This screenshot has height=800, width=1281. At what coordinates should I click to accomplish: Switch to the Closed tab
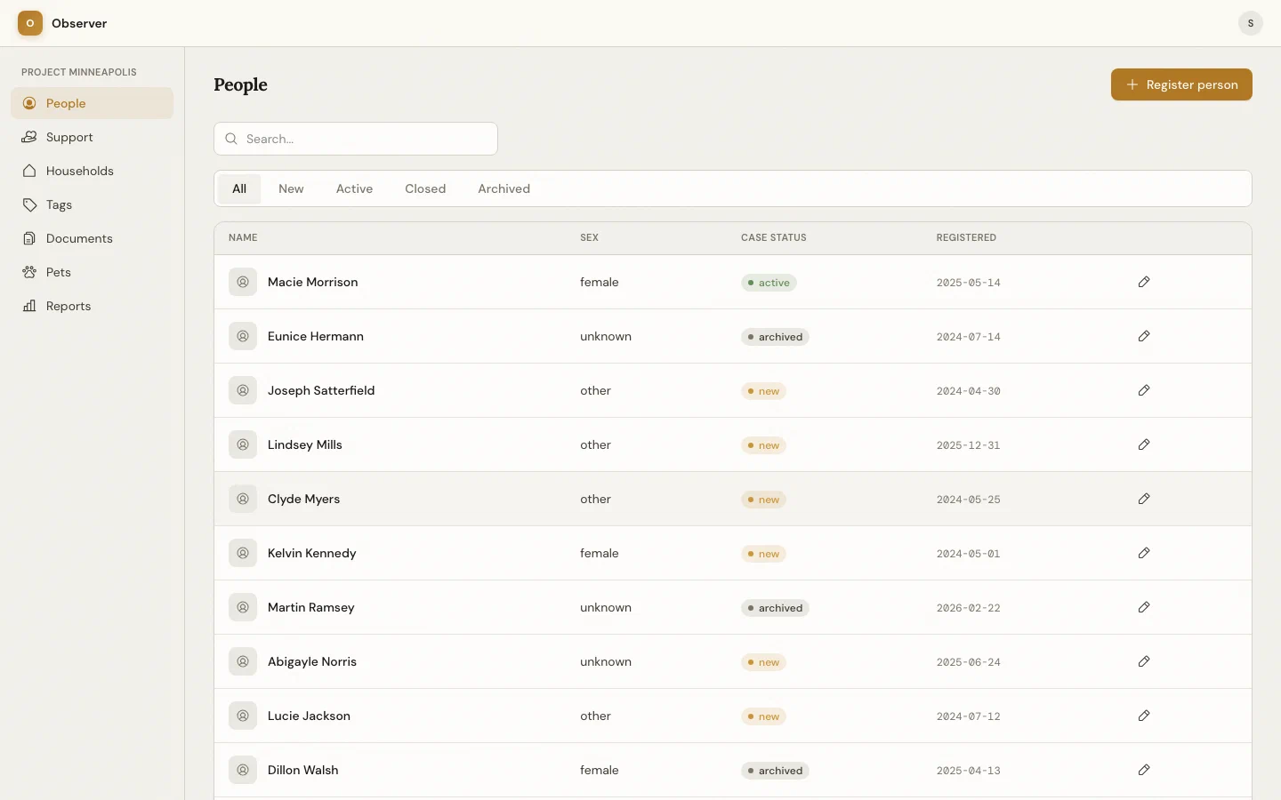pos(424,188)
